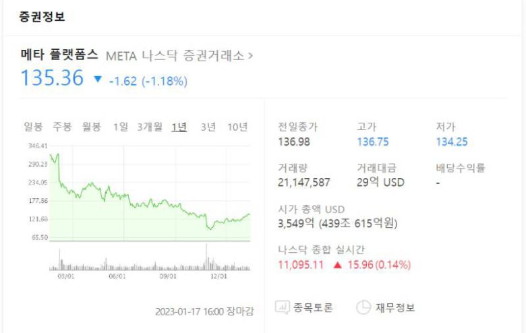Select the 일봉 chart tab
526x333 pixels.
pos(33,127)
